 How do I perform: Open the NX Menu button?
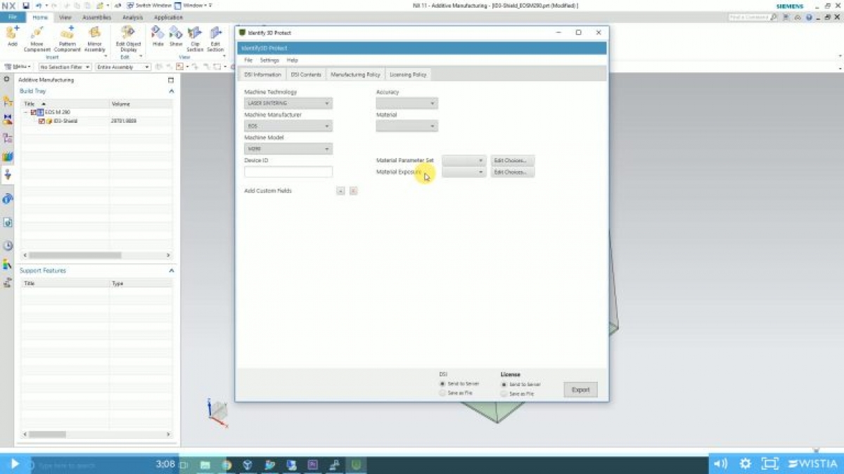click(18, 67)
